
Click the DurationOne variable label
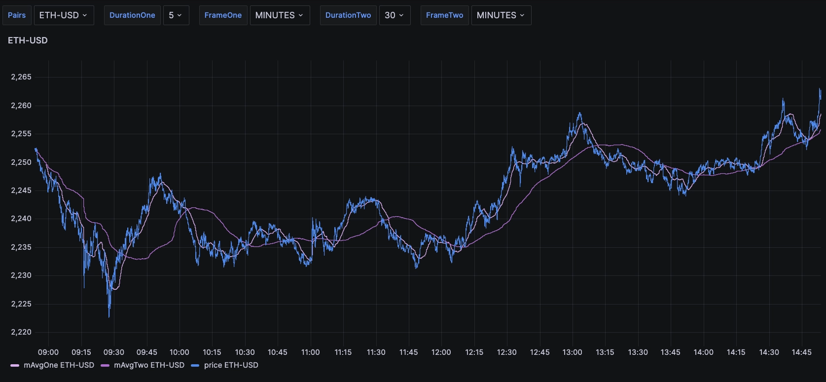click(x=132, y=15)
